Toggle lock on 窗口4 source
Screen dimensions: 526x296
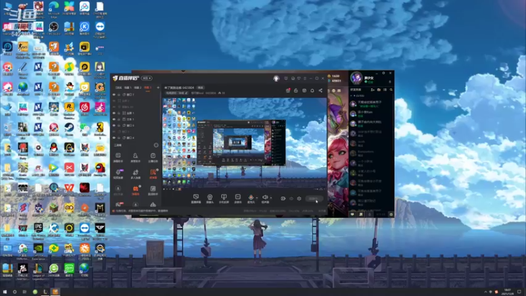point(119,137)
